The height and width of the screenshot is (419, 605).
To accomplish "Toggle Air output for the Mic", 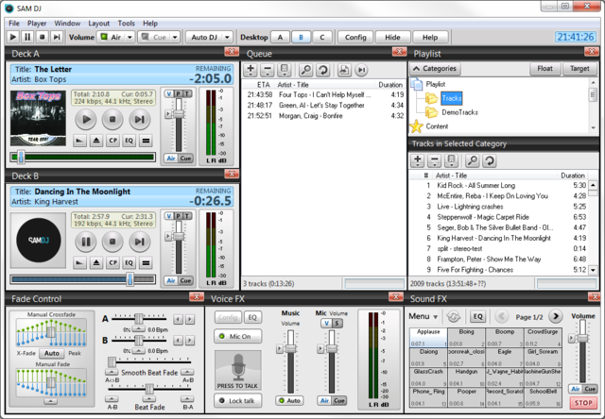I will click(x=324, y=400).
